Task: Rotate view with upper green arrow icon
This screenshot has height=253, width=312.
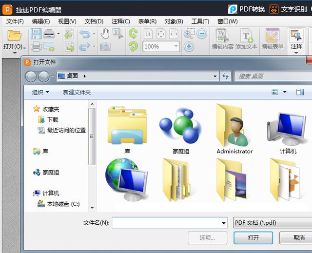Action: click(133, 34)
